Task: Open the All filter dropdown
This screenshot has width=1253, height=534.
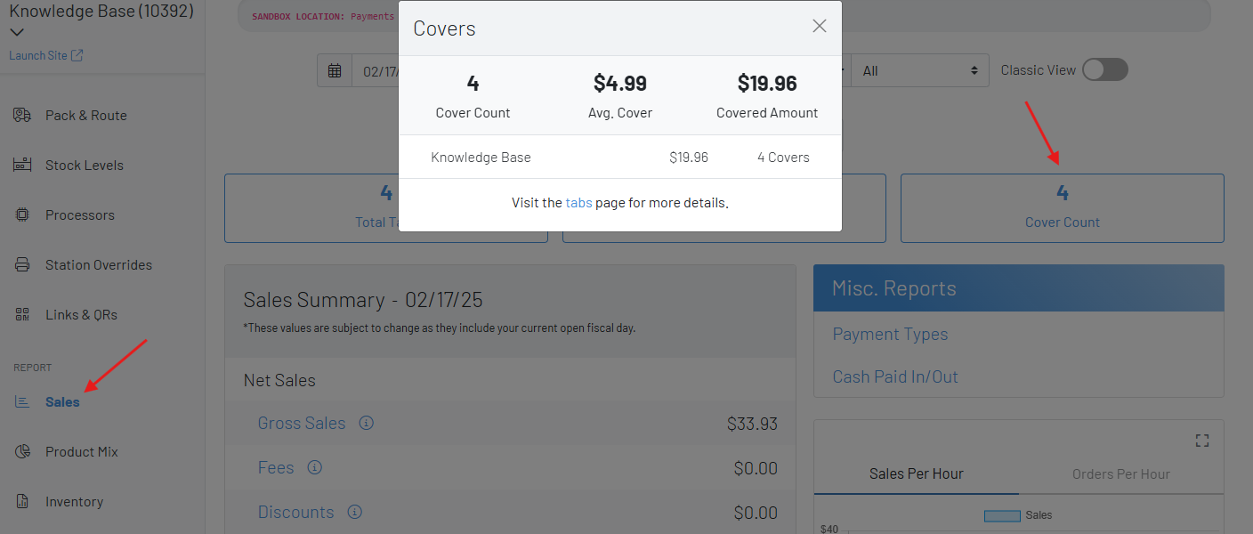Action: tap(919, 70)
